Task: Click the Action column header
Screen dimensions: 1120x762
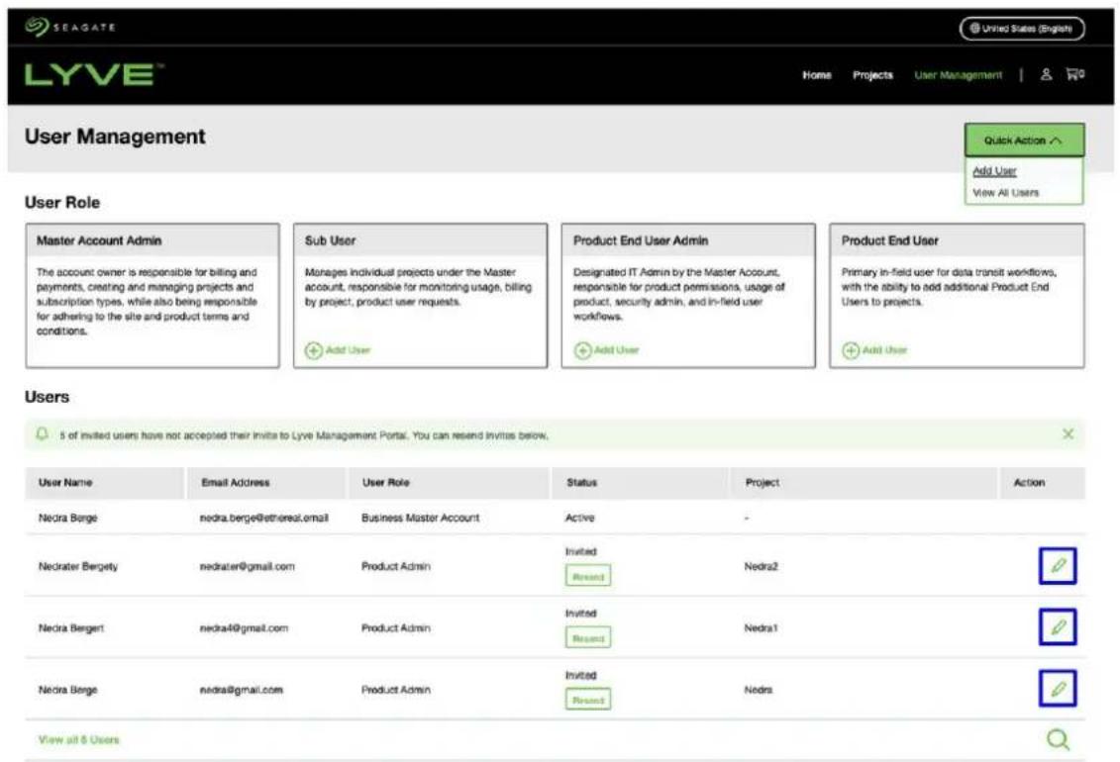Action: 1042,483
